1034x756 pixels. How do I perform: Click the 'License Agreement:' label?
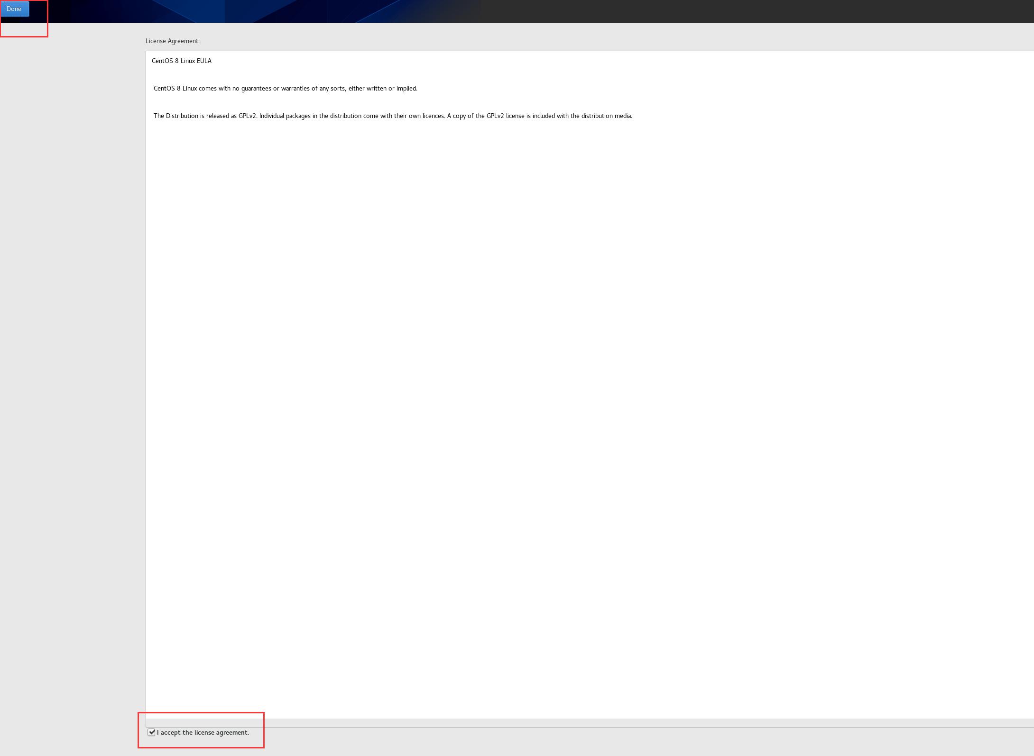(x=173, y=41)
